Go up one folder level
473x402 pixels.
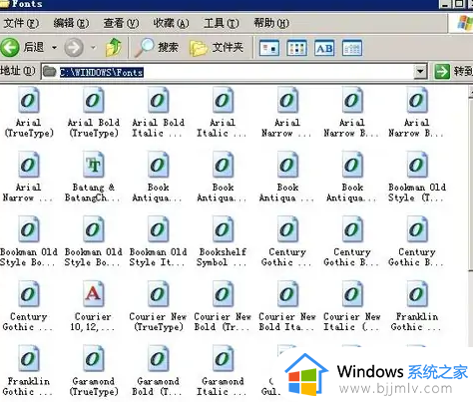[x=114, y=47]
